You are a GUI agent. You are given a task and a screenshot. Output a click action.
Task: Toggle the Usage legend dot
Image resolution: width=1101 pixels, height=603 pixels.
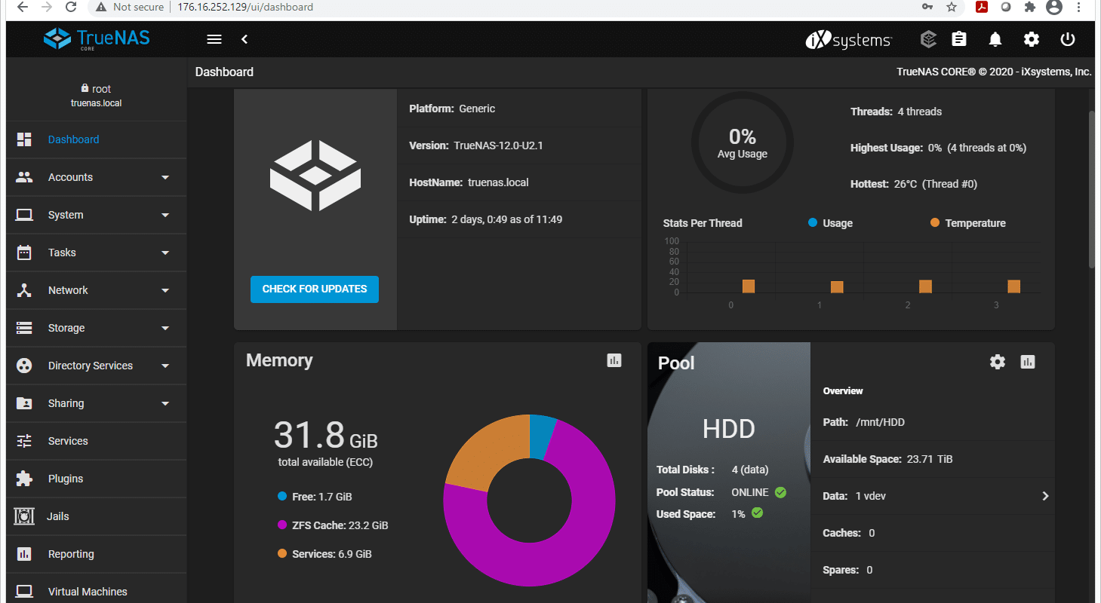(x=813, y=223)
